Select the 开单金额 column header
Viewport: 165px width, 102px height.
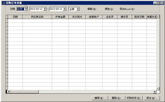click(x=60, y=17)
